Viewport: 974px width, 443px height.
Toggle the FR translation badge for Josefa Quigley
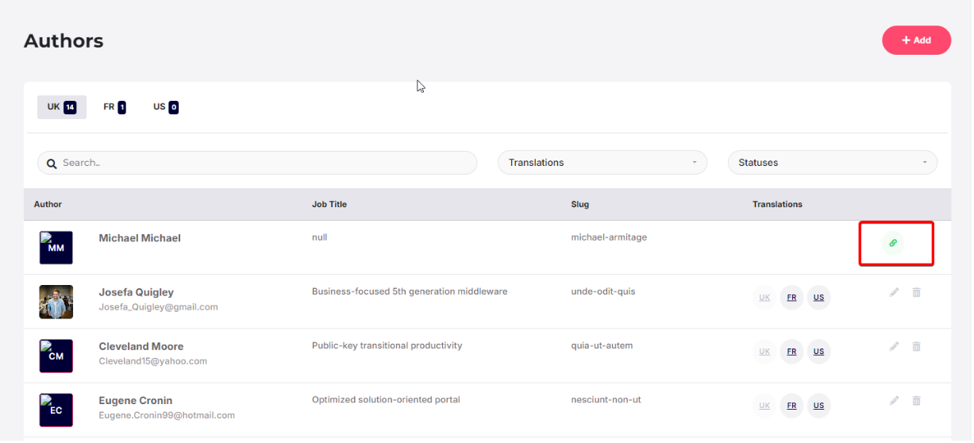point(791,298)
